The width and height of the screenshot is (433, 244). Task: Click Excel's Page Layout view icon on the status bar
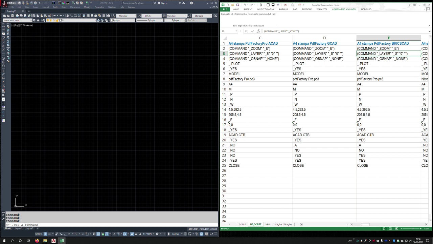390,229
